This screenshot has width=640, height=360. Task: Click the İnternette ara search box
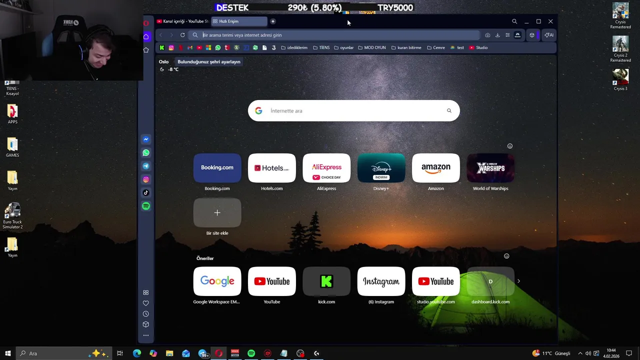point(353,111)
